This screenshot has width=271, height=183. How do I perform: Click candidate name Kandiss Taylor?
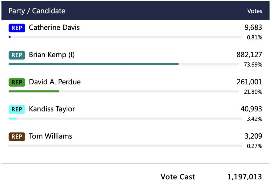[x=52, y=109]
